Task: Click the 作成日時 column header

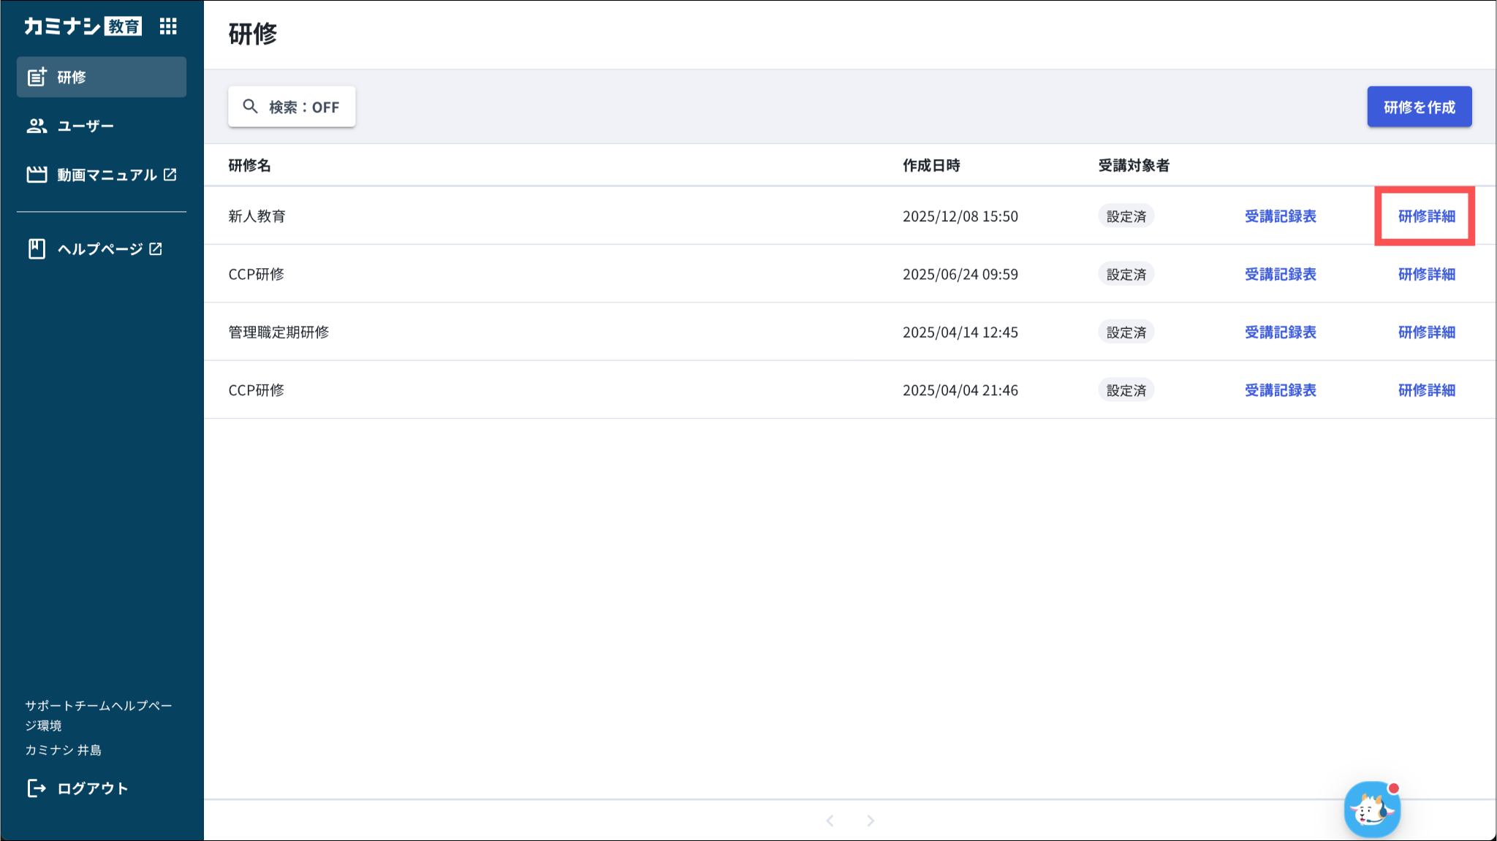Action: pyautogui.click(x=931, y=165)
